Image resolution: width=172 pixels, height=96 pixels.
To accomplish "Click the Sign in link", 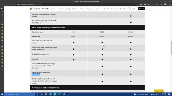I will point(125,9).
